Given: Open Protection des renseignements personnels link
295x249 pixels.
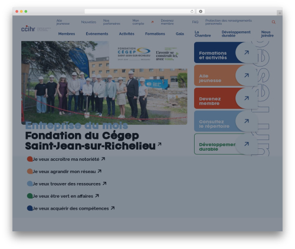Looking at the screenshot, I should tap(228, 22).
